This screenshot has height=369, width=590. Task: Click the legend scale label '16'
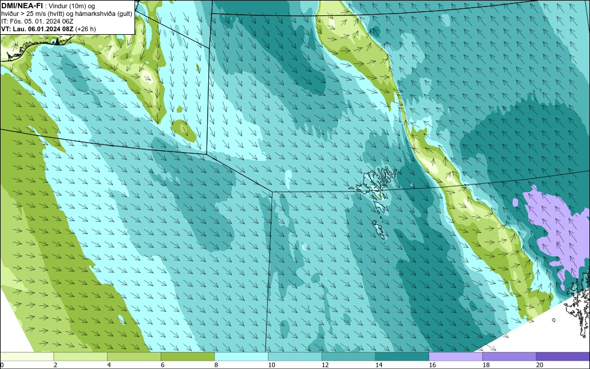[x=432, y=365]
